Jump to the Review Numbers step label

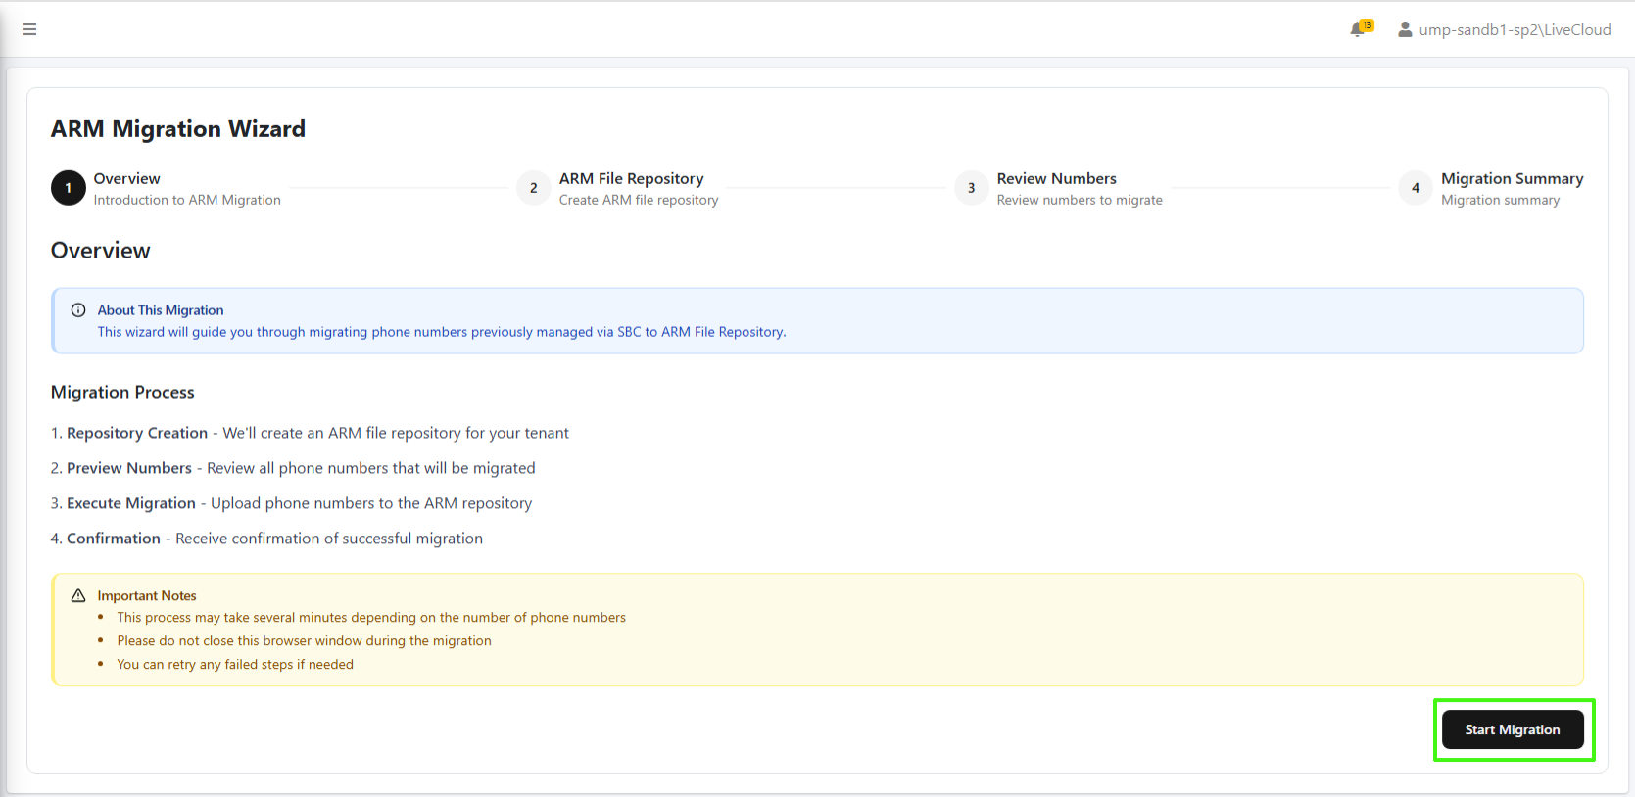pyautogui.click(x=1056, y=178)
